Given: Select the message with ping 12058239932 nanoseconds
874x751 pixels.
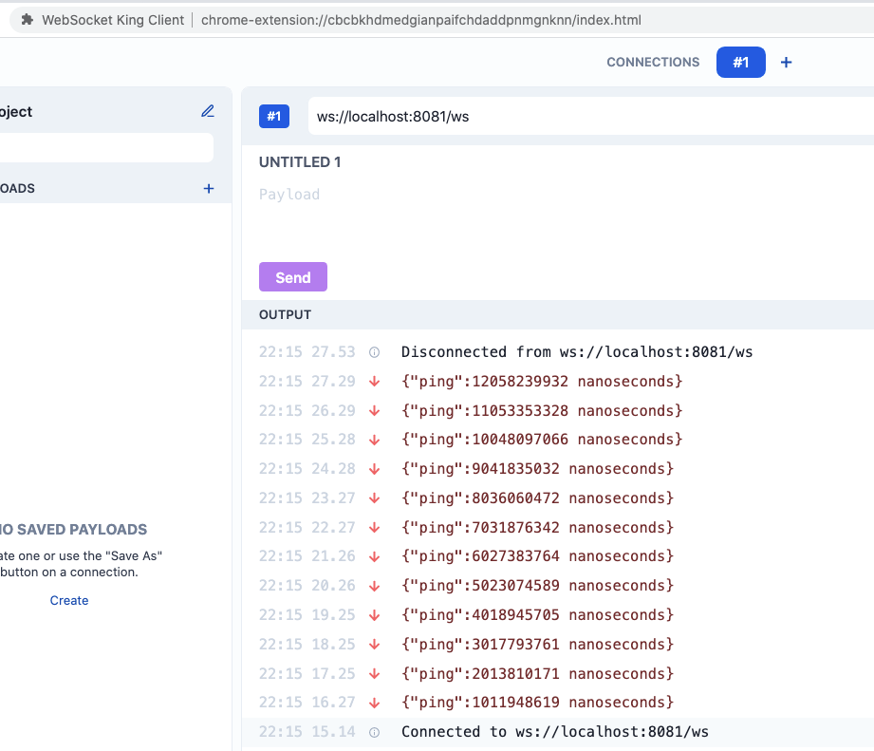Looking at the screenshot, I should (542, 382).
